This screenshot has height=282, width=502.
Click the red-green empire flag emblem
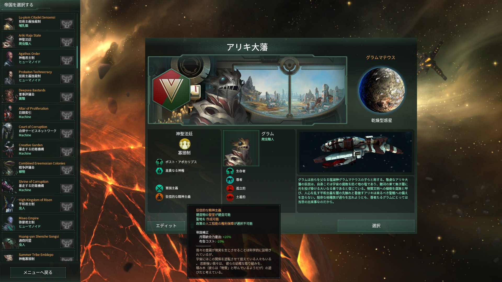171,90
